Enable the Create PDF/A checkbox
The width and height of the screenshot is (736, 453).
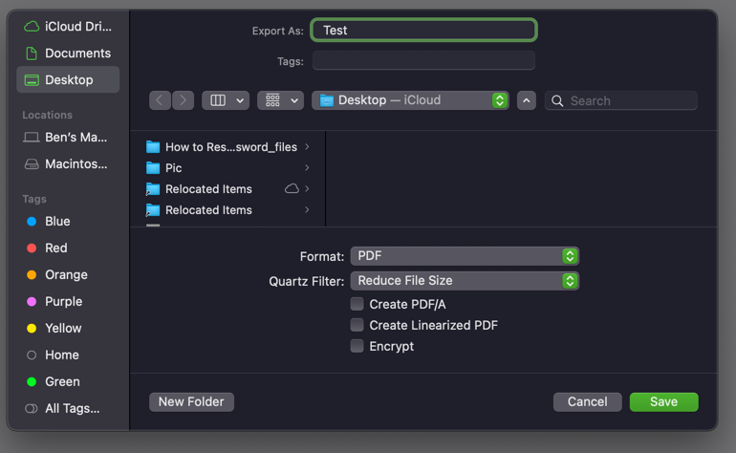click(x=357, y=304)
